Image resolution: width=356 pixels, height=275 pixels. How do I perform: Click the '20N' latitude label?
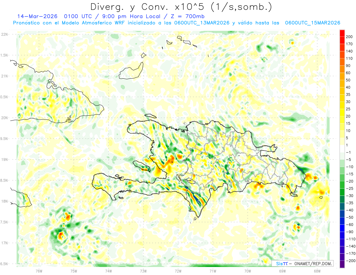[x=4, y=118]
